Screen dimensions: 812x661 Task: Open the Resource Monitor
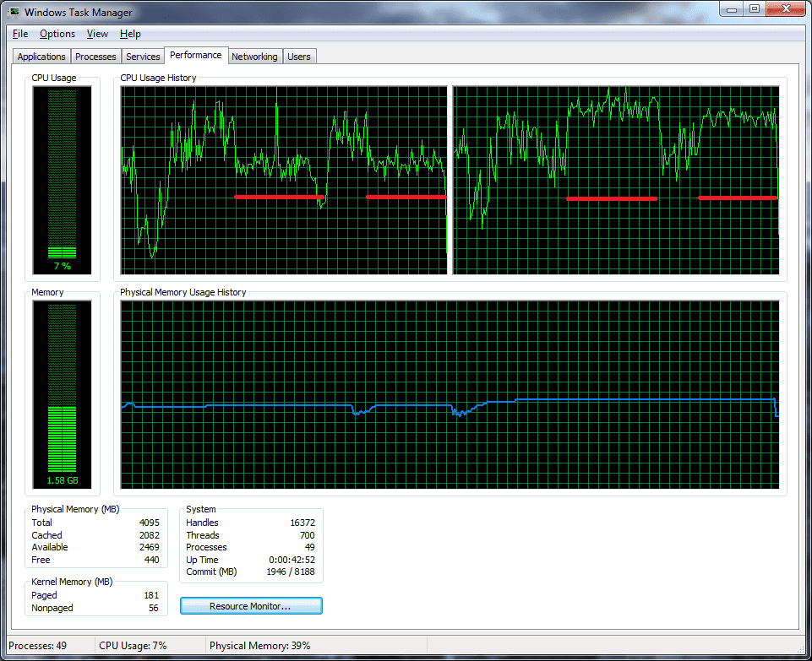click(x=251, y=605)
